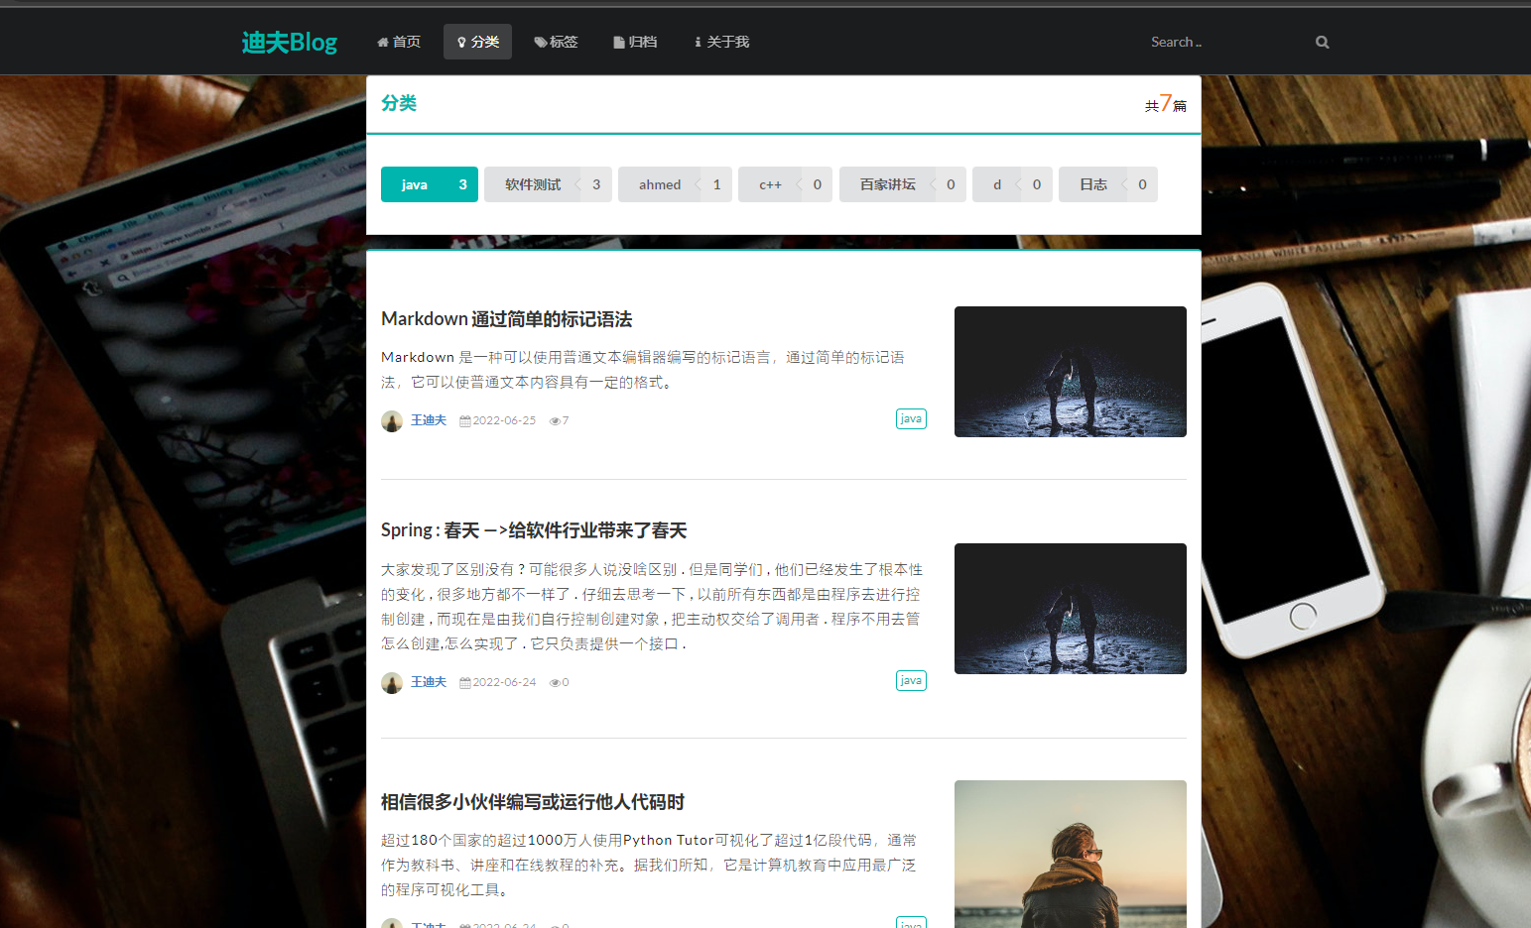Open the 首页 menu item
Screen dimensions: 1531x928
pyautogui.click(x=398, y=41)
